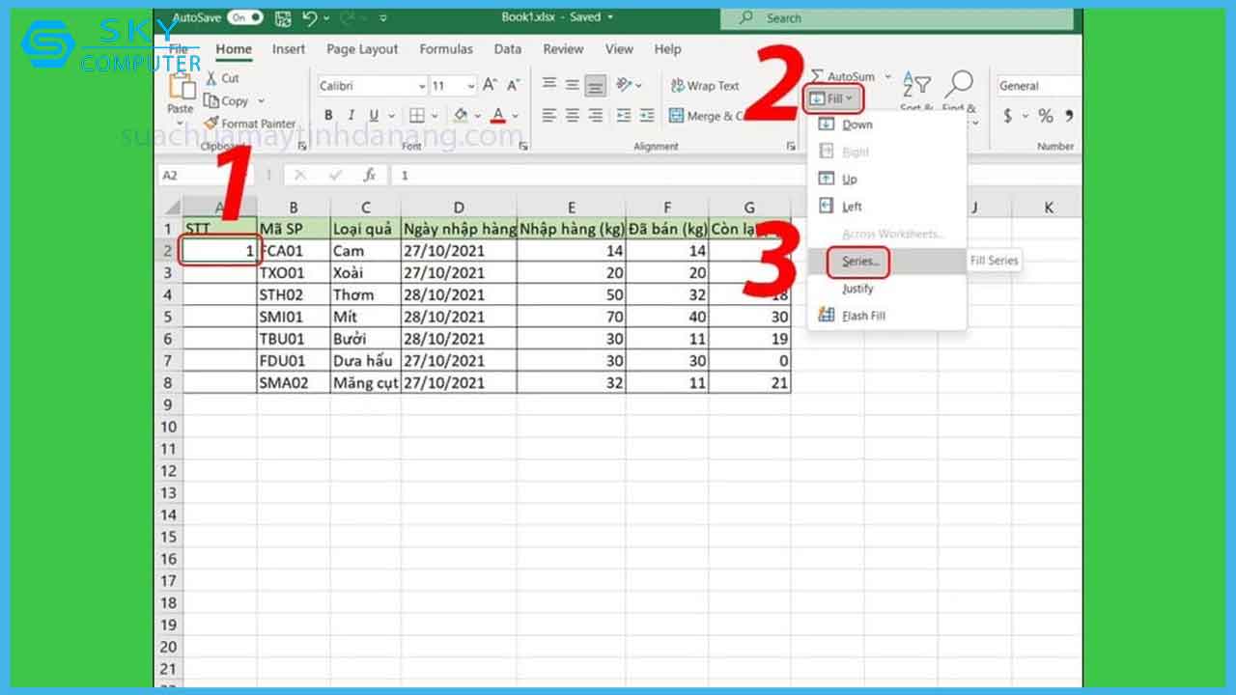Click the Merge & Center button
The image size is (1236, 695).
click(708, 116)
